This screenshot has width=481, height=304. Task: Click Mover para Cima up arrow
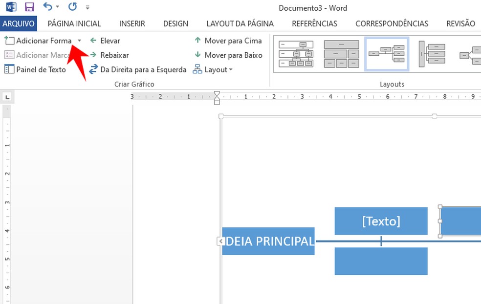197,41
